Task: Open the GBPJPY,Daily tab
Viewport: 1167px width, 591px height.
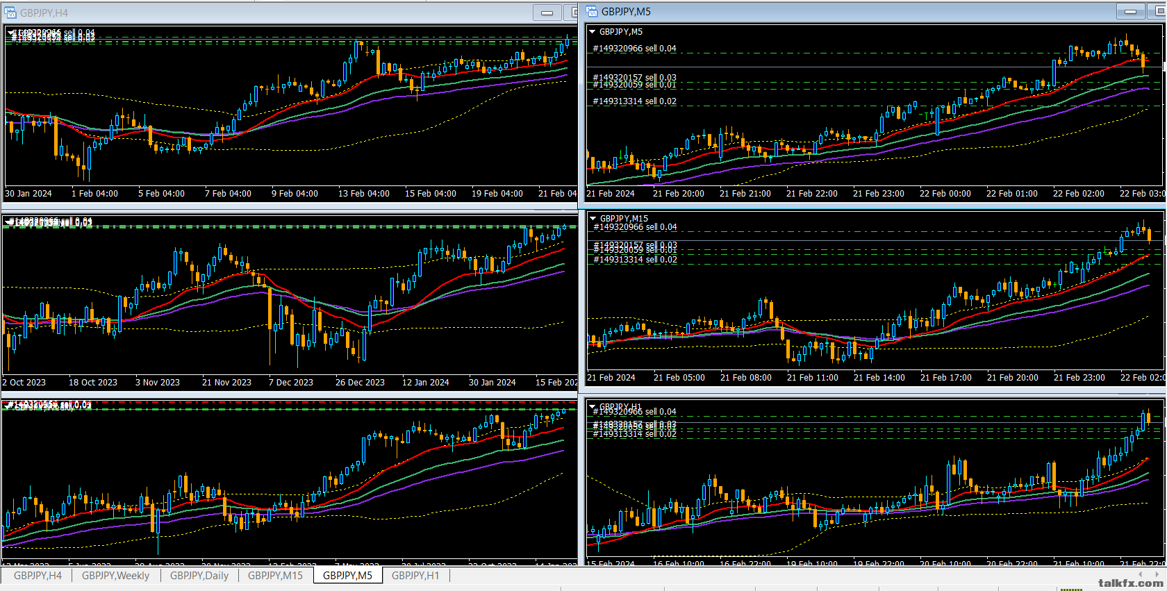Action: point(199,575)
